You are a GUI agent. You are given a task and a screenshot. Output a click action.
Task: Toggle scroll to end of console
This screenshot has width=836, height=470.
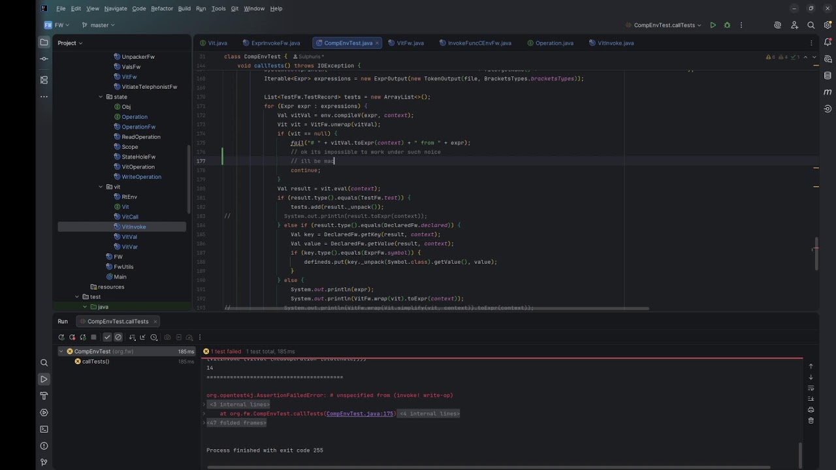pyautogui.click(x=811, y=399)
